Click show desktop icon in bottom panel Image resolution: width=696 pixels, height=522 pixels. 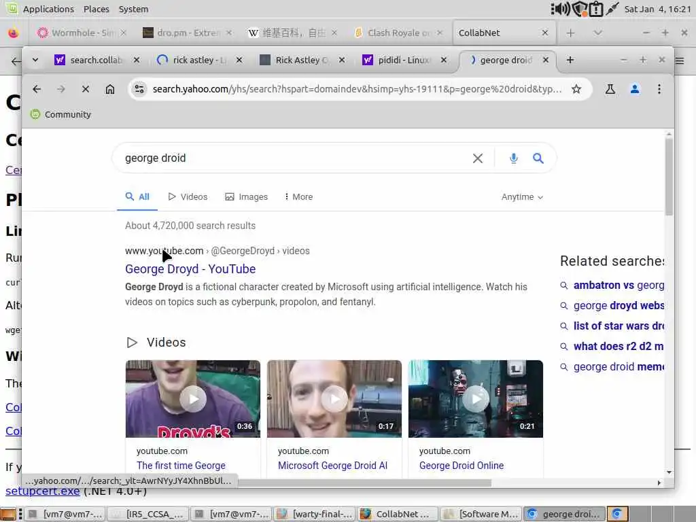coord(8,514)
